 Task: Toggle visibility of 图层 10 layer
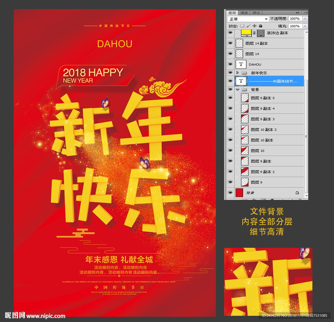tap(230, 150)
